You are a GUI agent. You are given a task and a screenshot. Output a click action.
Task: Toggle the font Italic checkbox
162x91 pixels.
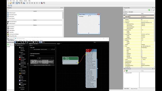(142, 52)
